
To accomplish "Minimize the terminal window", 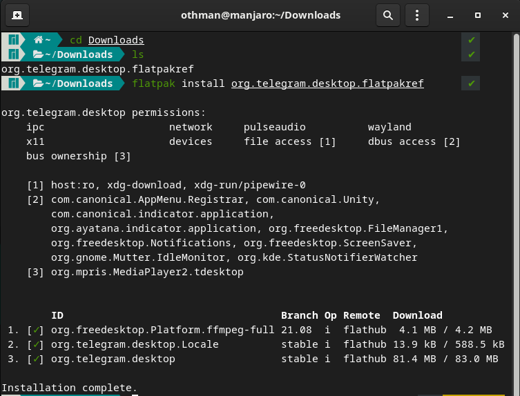I will (x=451, y=14).
